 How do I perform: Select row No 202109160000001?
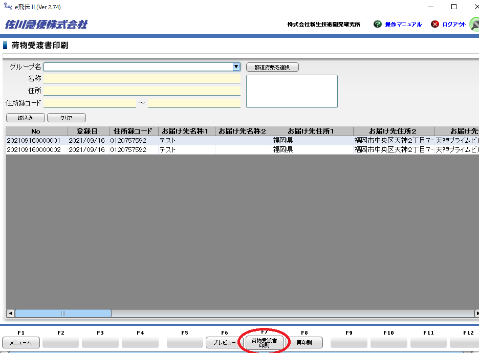point(34,140)
